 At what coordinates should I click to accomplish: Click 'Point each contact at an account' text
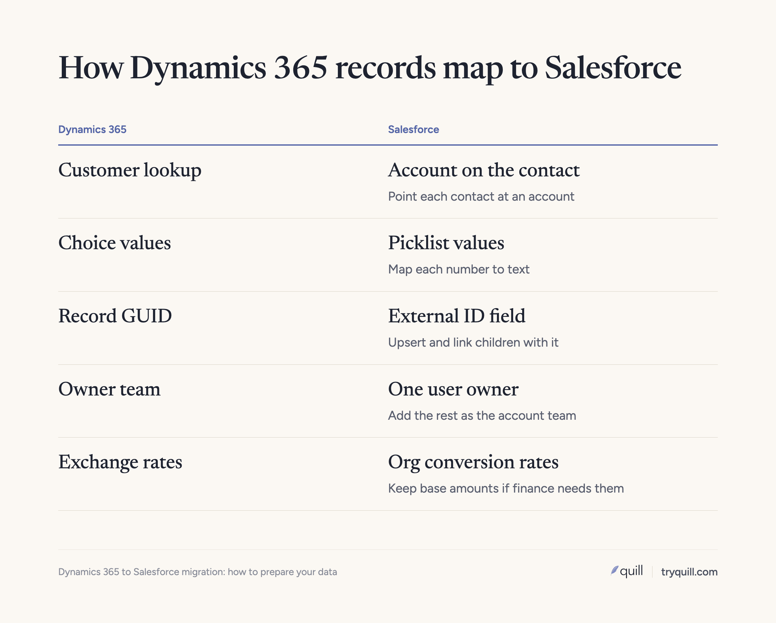(x=481, y=196)
